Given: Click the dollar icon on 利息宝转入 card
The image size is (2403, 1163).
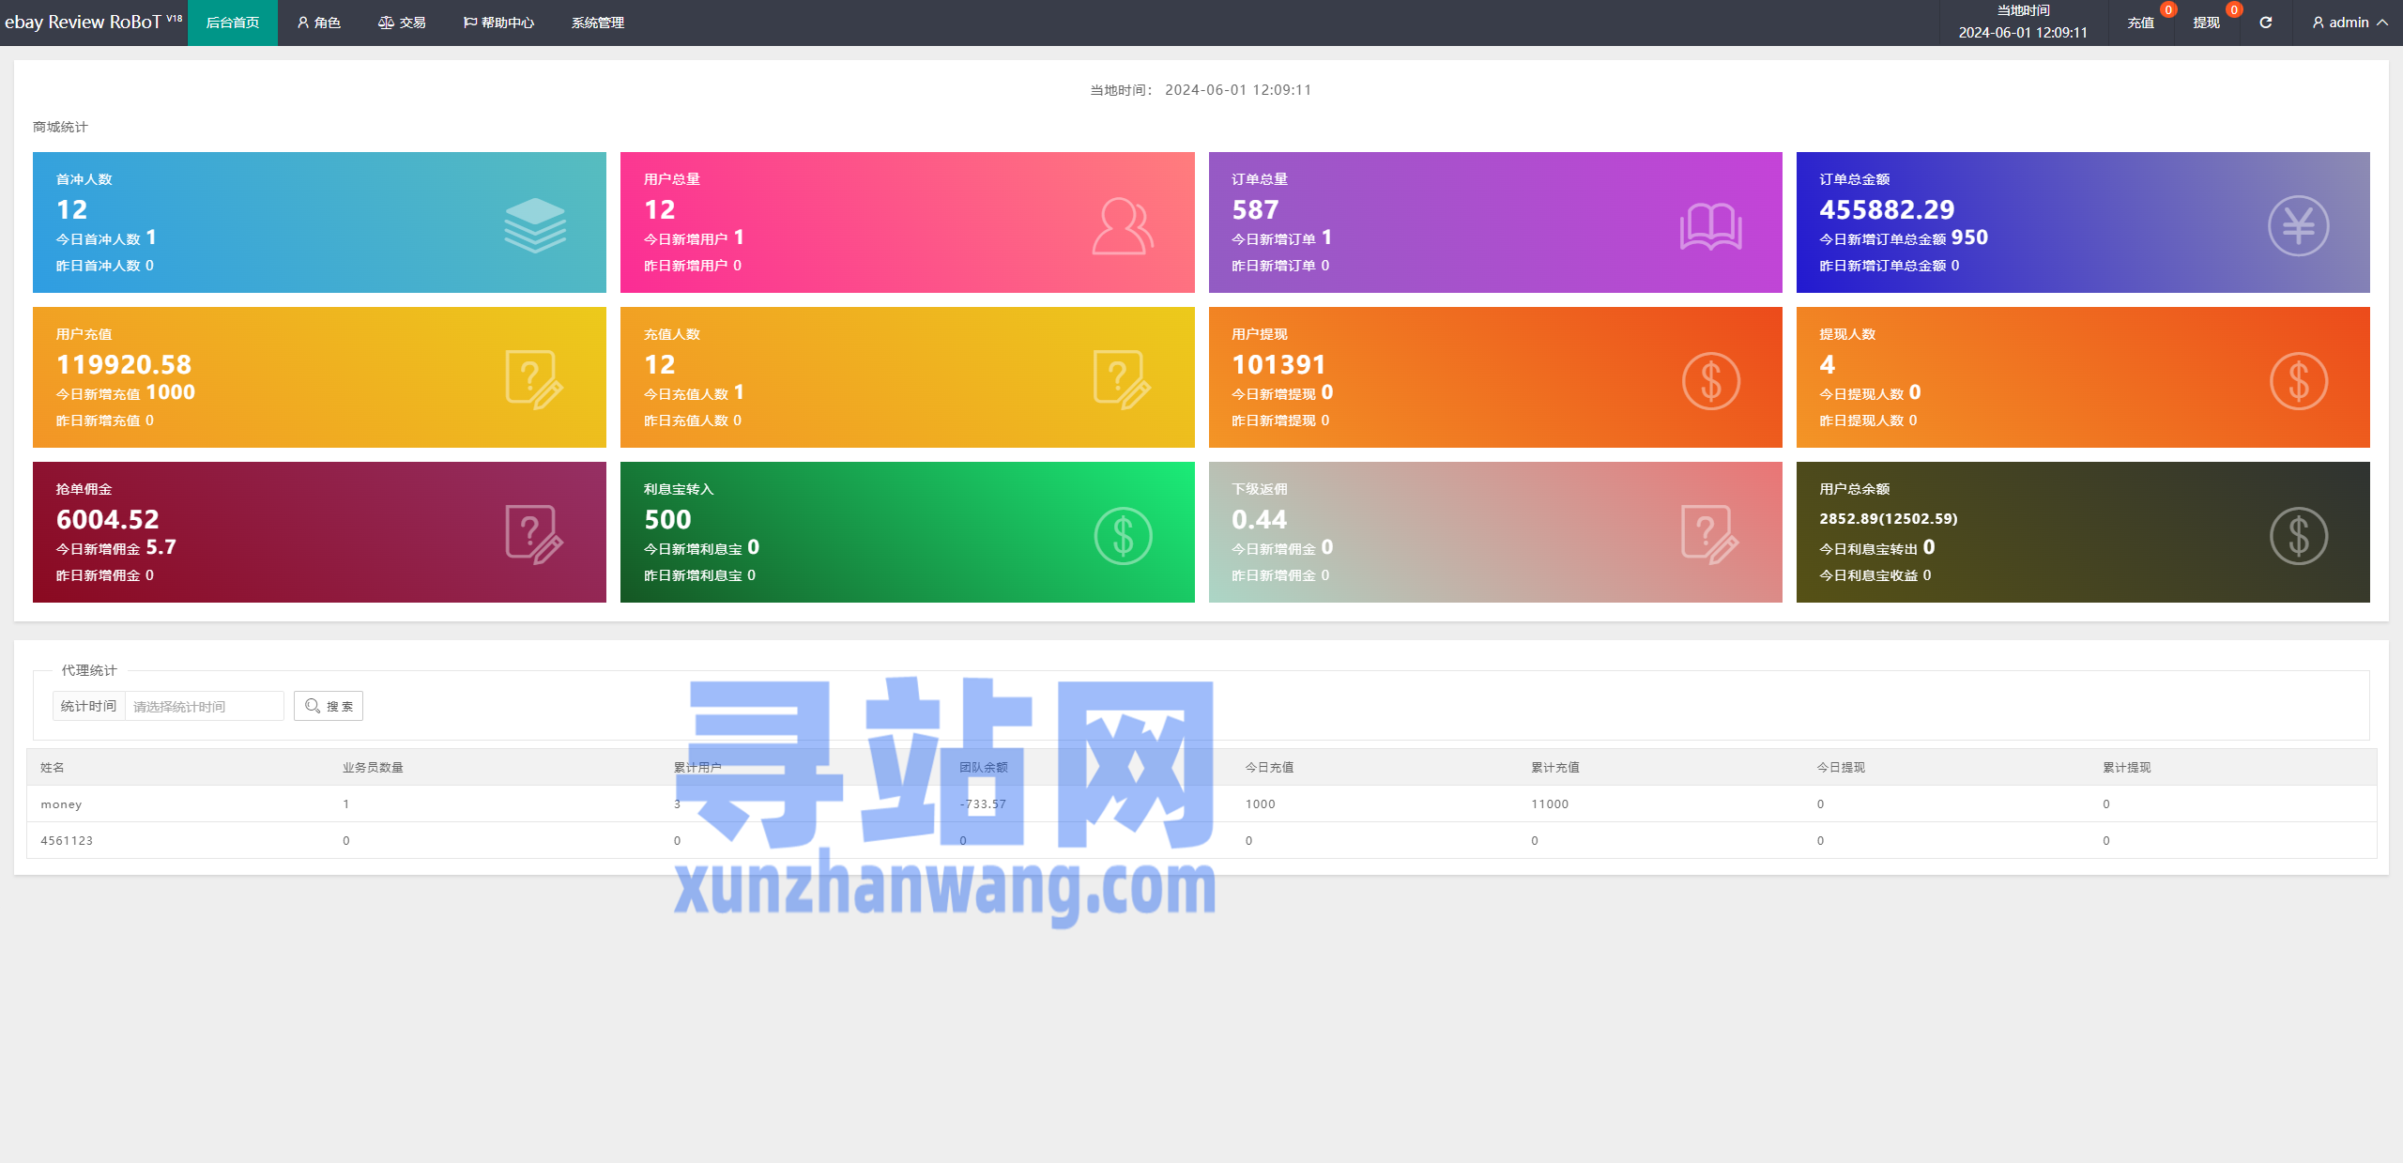Looking at the screenshot, I should tap(1123, 535).
